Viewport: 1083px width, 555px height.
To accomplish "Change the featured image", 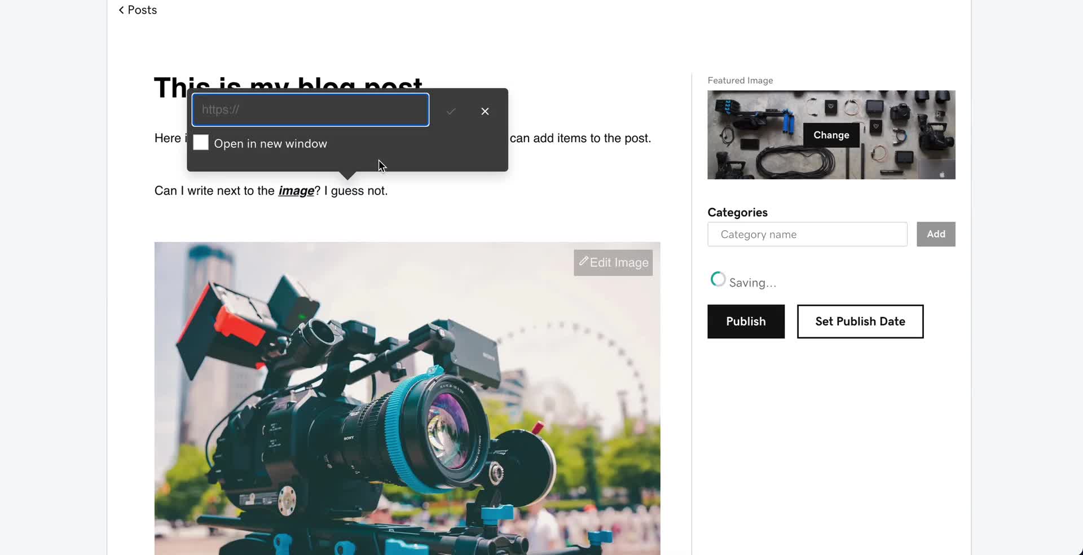I will (831, 135).
